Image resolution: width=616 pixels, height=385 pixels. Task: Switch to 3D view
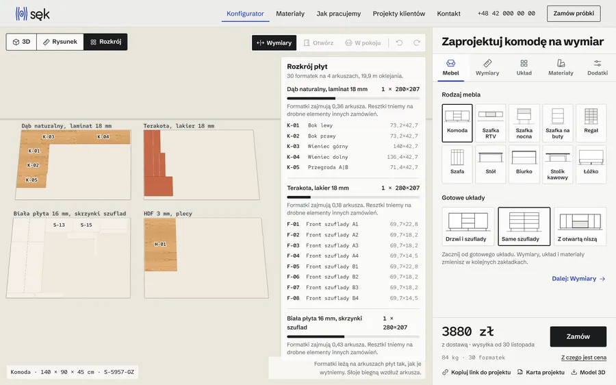click(x=22, y=42)
